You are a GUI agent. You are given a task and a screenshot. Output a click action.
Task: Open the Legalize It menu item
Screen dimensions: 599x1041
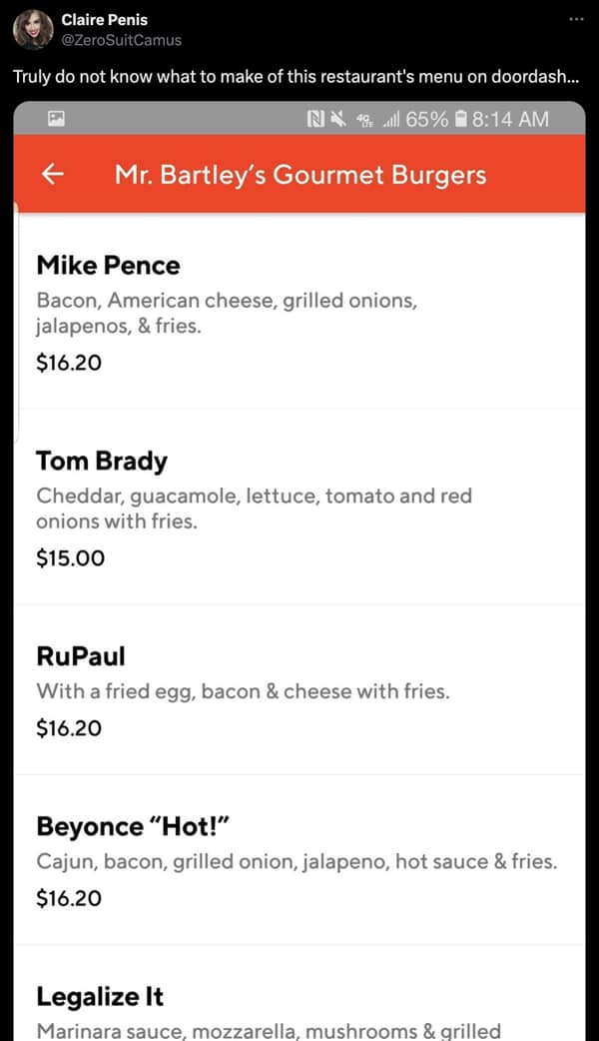click(x=100, y=996)
